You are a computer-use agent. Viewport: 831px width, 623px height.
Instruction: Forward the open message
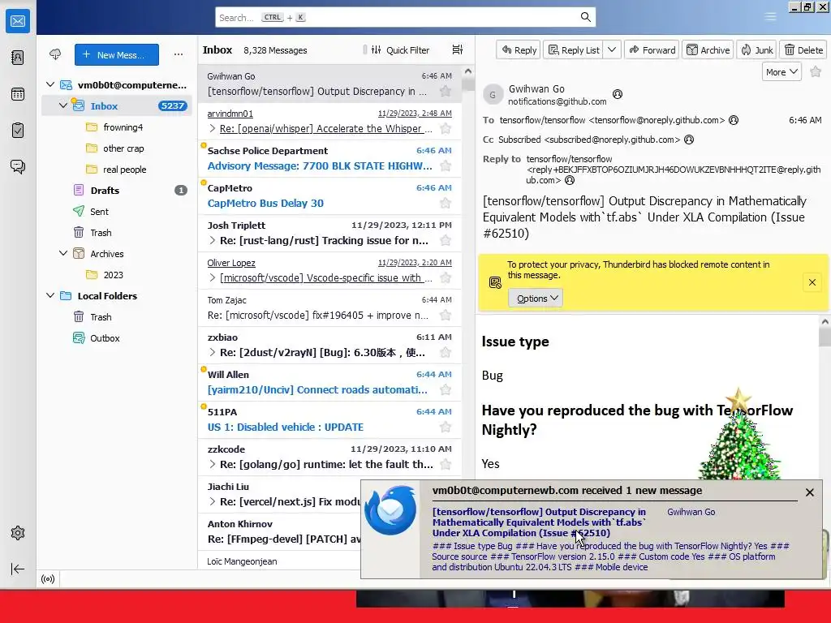(x=652, y=49)
